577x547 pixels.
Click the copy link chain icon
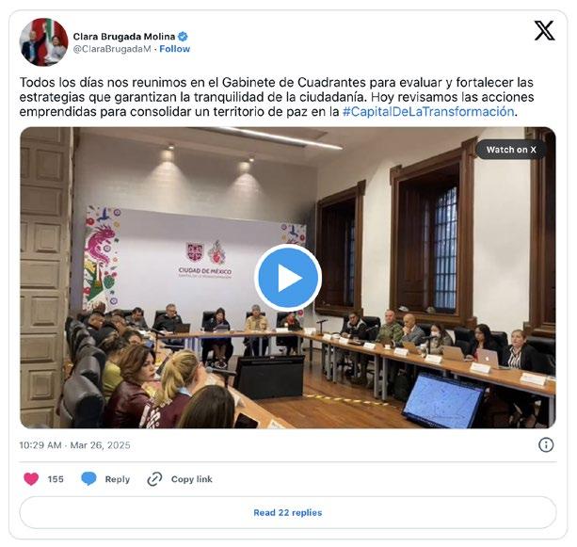tap(154, 479)
